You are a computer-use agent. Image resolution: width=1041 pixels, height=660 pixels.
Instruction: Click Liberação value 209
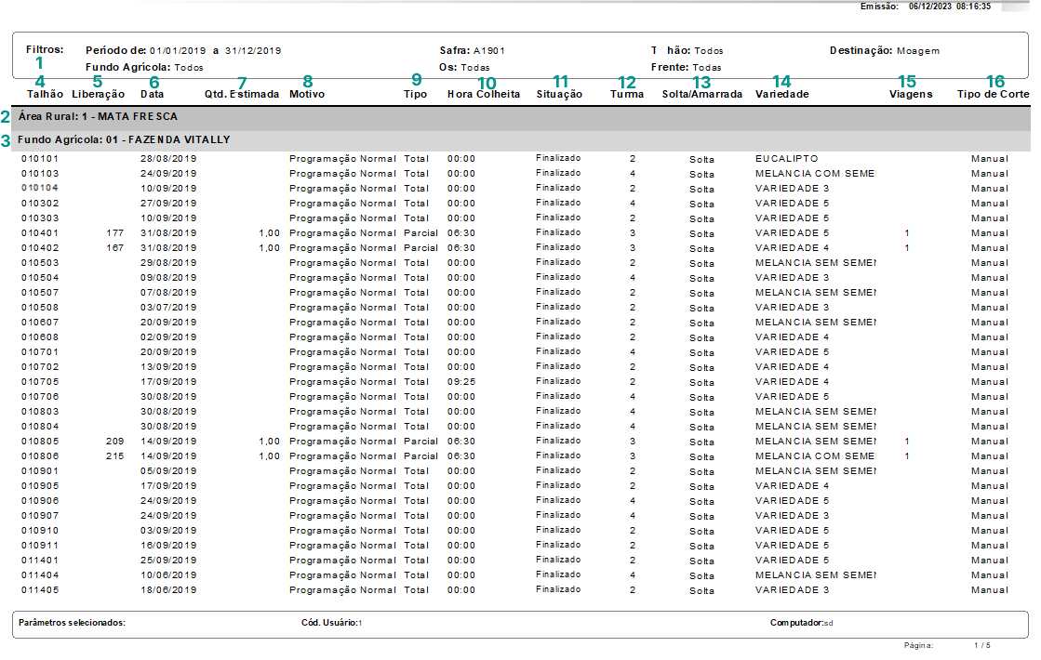[114, 442]
